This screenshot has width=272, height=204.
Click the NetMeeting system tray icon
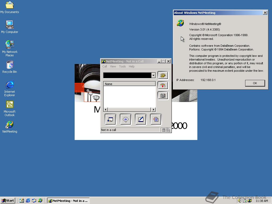tap(250, 201)
